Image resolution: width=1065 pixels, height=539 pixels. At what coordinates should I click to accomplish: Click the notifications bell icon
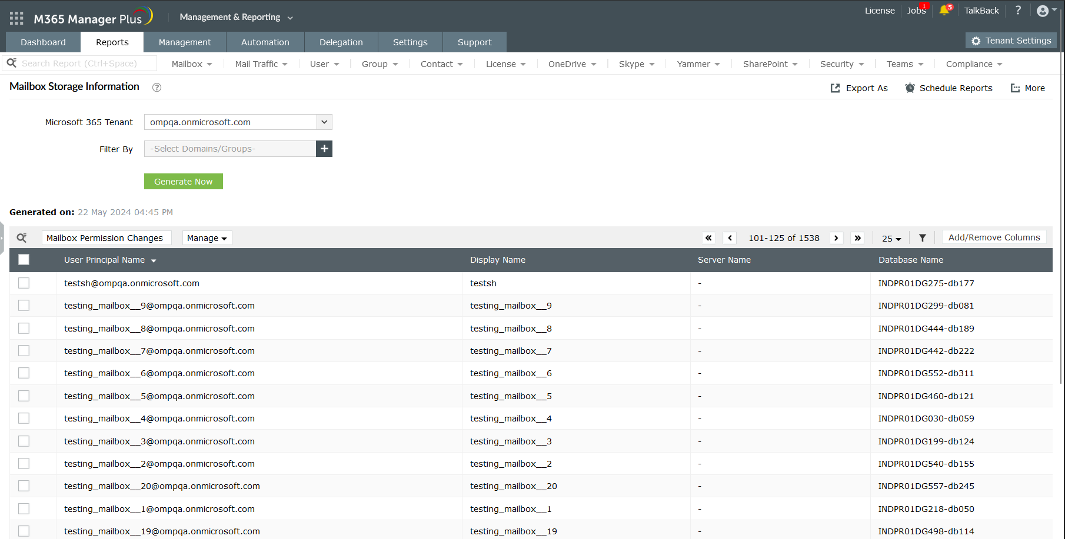(944, 11)
